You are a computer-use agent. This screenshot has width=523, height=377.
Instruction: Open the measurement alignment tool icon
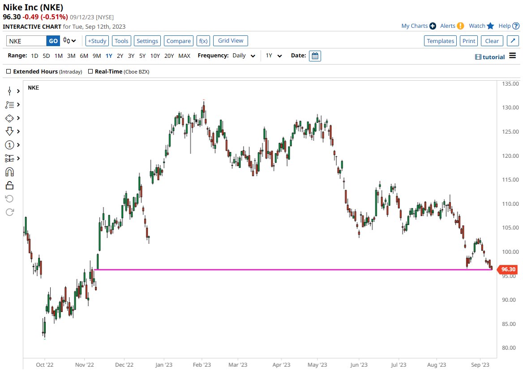(x=9, y=158)
